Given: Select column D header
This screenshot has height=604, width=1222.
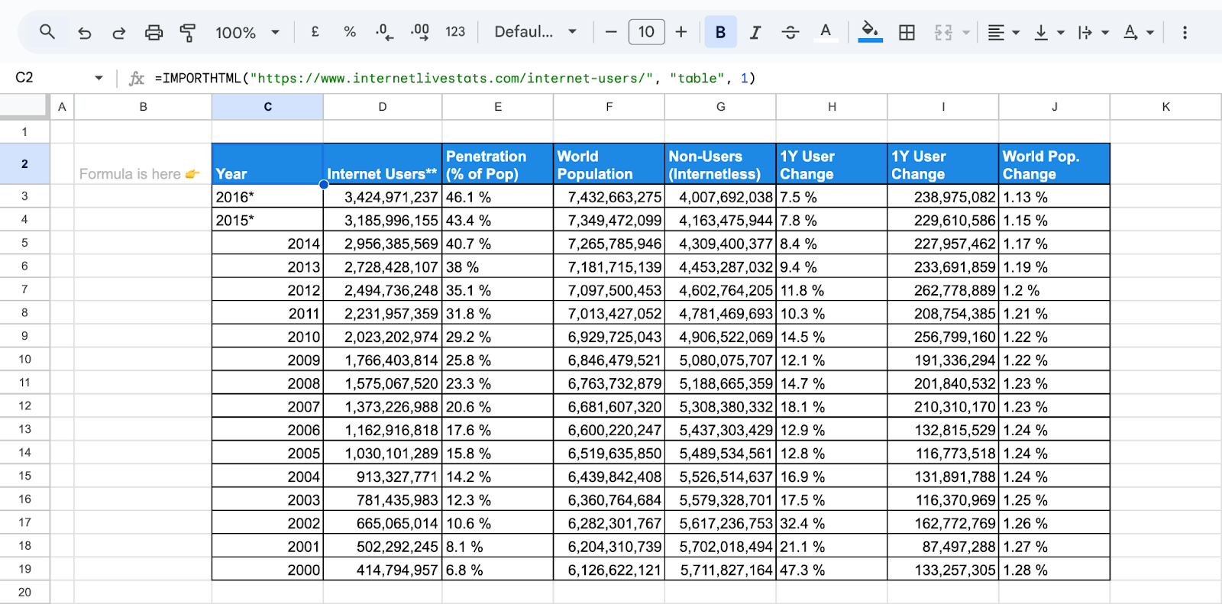Looking at the screenshot, I should [383, 107].
